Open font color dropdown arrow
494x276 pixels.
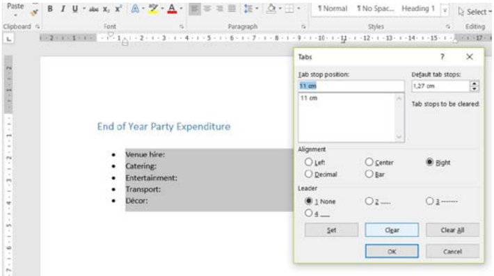pyautogui.click(x=181, y=9)
